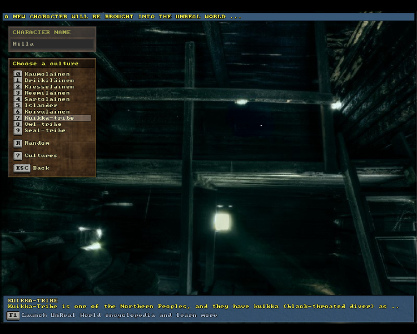Image resolution: width=417 pixels, height=334 pixels.
Task: Click the ESC key icon
Action: (22, 168)
